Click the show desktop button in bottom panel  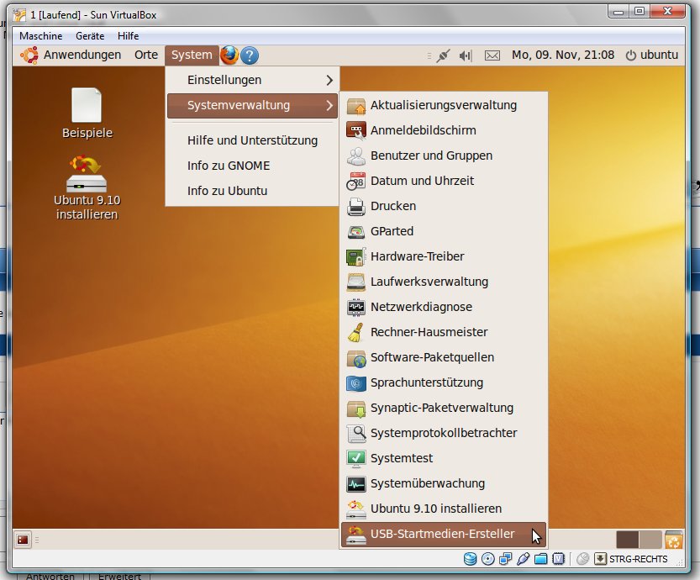(23, 540)
